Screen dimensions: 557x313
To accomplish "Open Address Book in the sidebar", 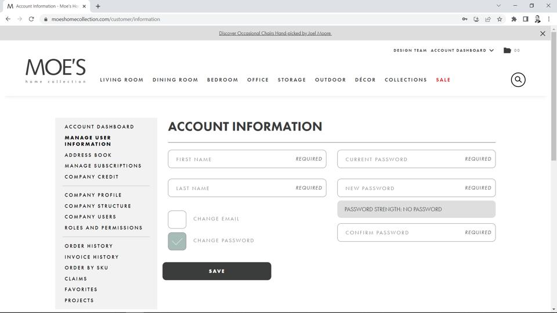I will click(x=88, y=155).
